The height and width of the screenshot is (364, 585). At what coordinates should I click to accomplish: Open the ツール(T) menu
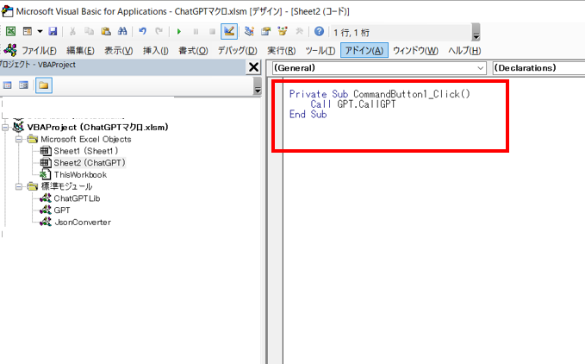point(321,50)
